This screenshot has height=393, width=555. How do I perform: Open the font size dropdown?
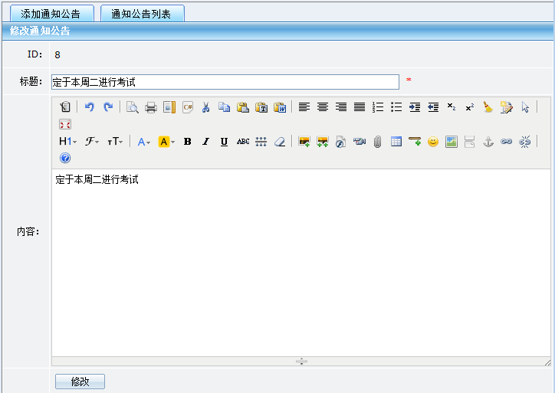click(x=115, y=142)
